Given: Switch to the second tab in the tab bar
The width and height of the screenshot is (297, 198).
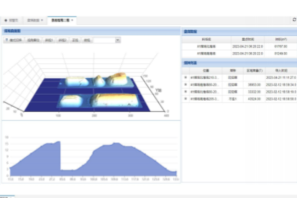Looking at the screenshot, I should 34,20.
